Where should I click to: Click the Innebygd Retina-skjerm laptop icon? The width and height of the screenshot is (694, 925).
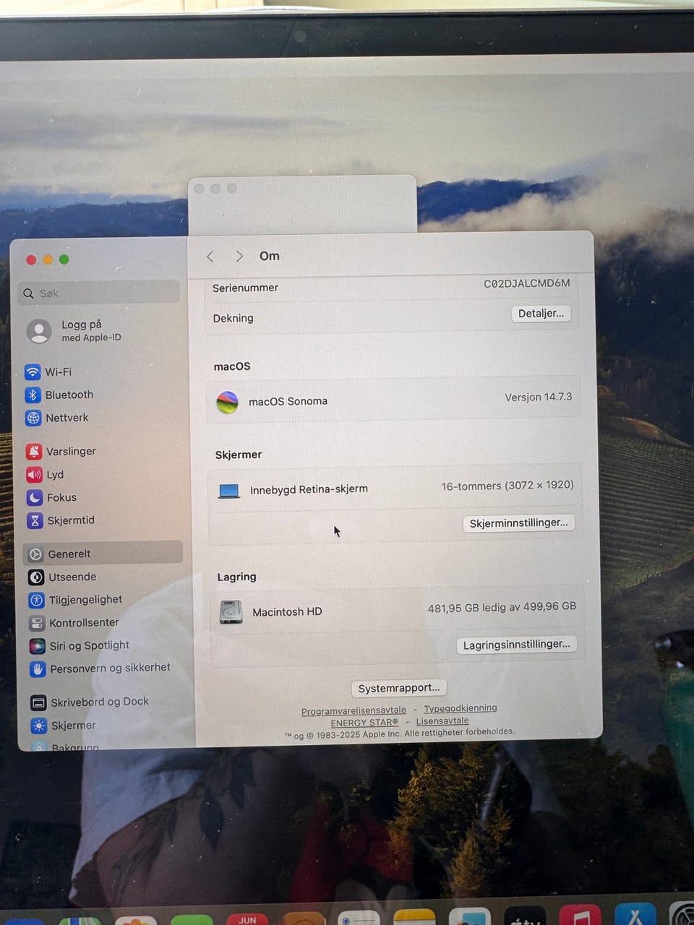[229, 491]
